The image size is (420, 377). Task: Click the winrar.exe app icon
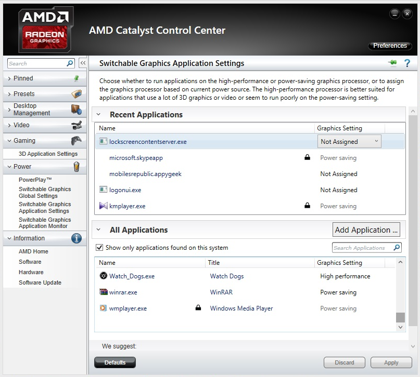pos(104,292)
